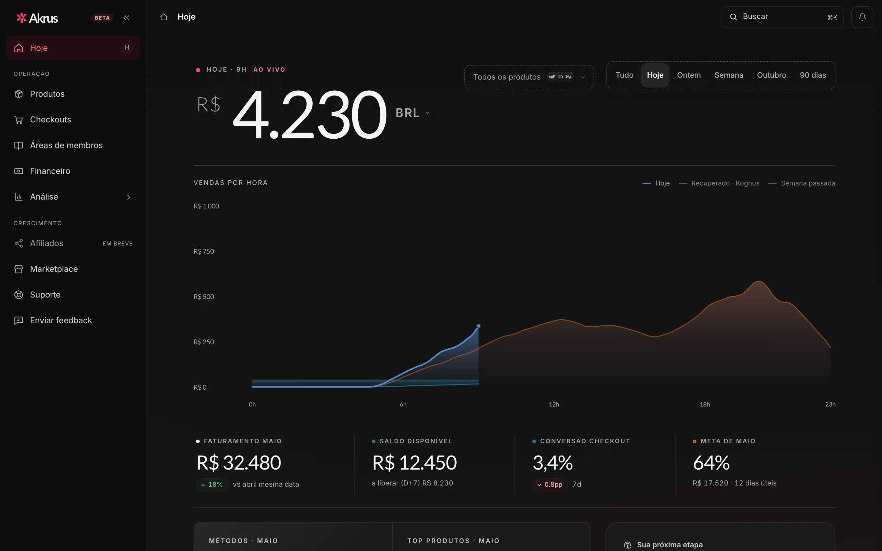Click the home icon in the breadcrumb
The image size is (882, 551).
coord(164,17)
